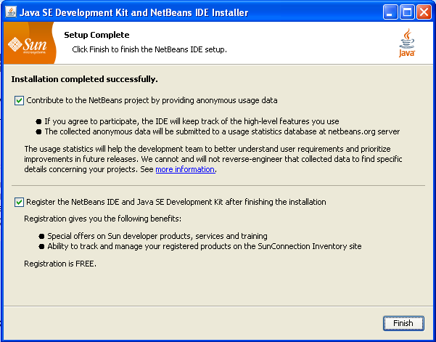Click the installer window title text

coord(136,12)
